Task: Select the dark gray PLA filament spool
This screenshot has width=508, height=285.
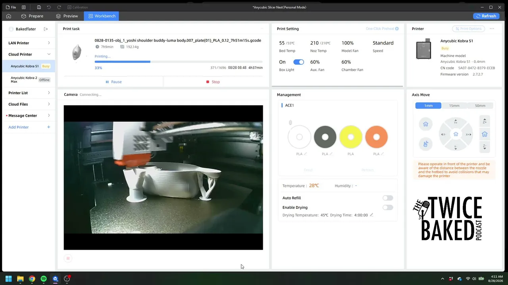Action: (325, 137)
